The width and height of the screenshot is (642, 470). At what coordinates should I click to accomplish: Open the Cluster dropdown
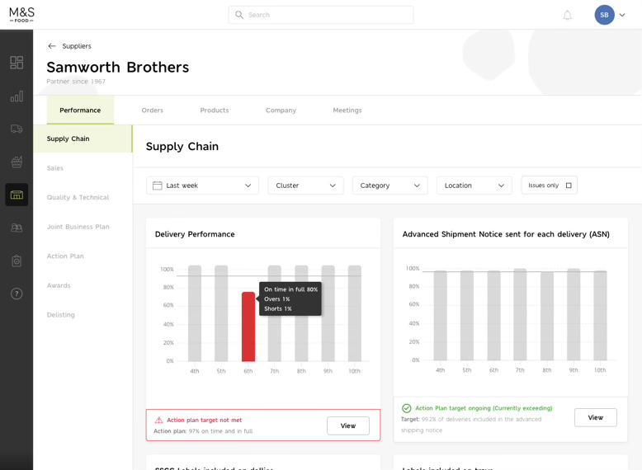point(305,186)
